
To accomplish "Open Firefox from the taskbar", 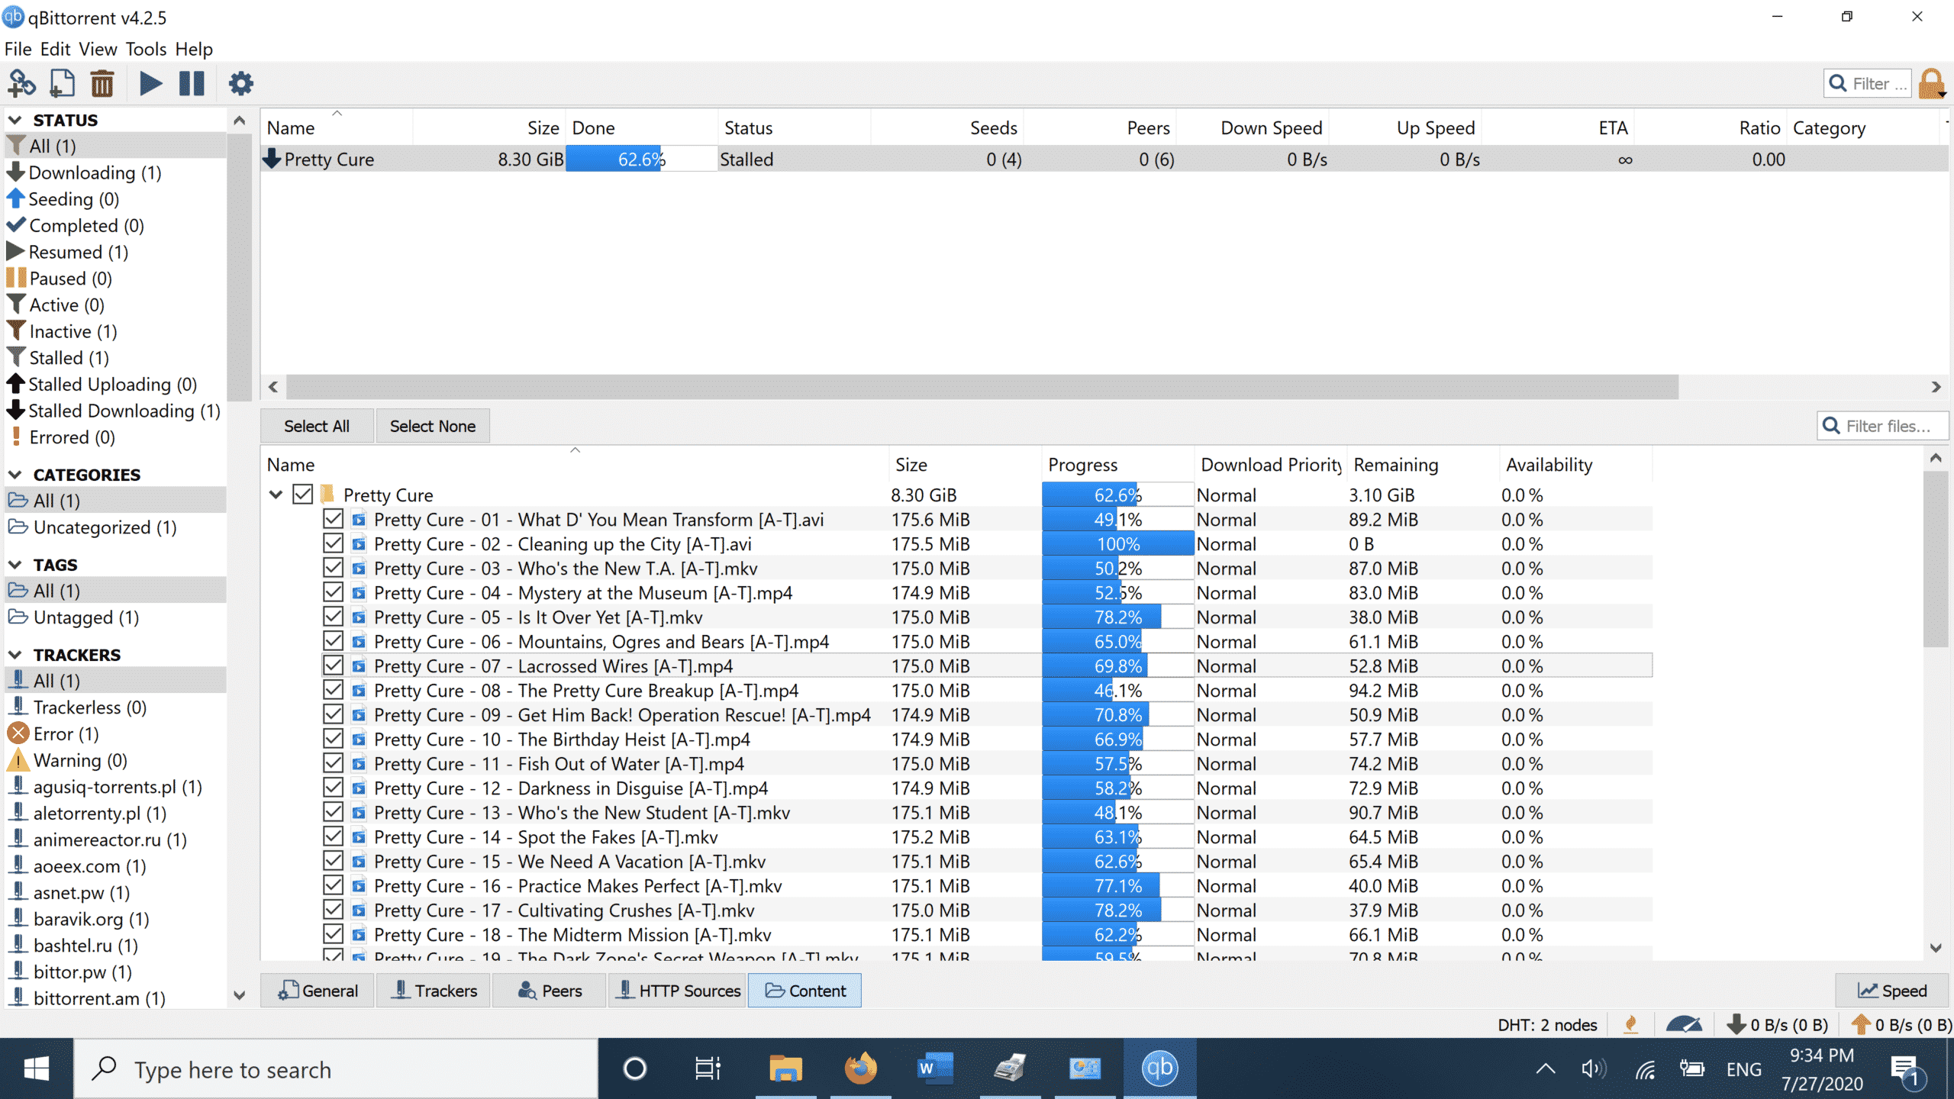I will (x=859, y=1068).
